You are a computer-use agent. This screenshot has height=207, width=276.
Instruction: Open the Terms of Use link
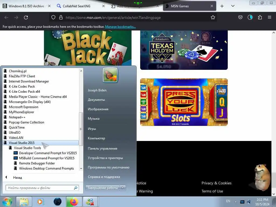[x=212, y=191]
